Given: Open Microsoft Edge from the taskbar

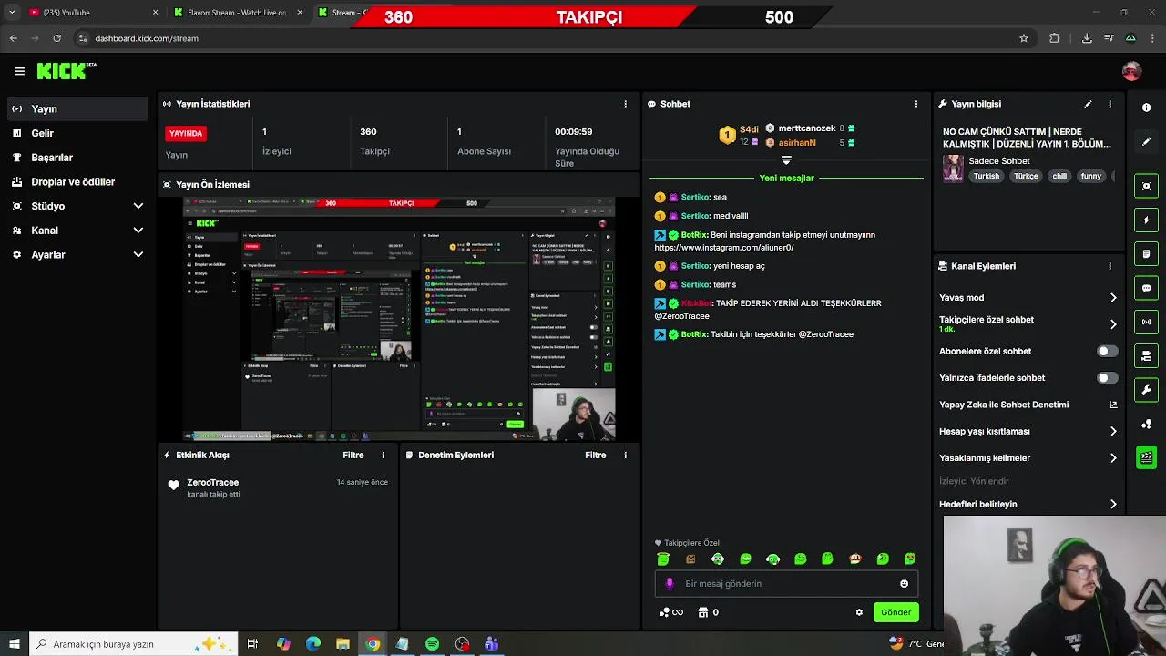Looking at the screenshot, I should pyautogui.click(x=312, y=644).
